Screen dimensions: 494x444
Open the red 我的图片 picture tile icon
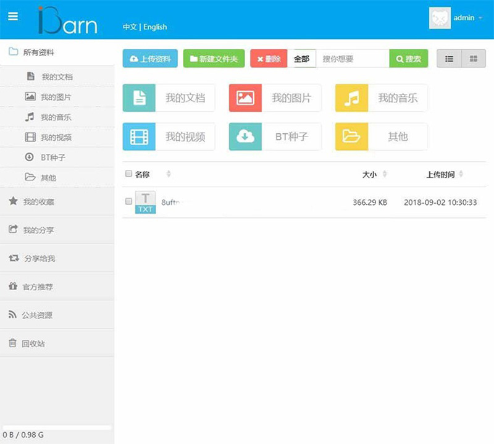click(x=245, y=98)
